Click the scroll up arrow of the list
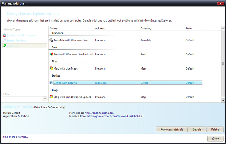Screen dimensions: 226x144 (223, 28)
